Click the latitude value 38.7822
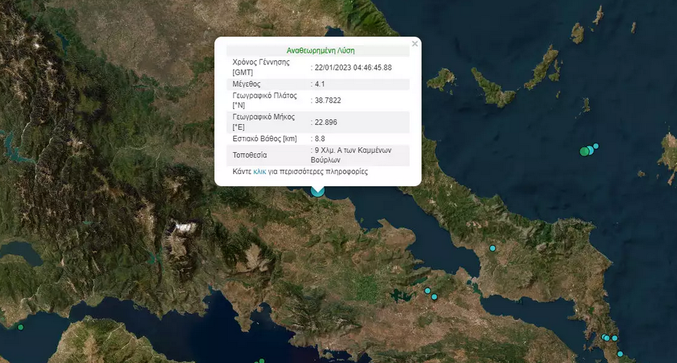Viewport: 677px width, 363px height. click(328, 100)
